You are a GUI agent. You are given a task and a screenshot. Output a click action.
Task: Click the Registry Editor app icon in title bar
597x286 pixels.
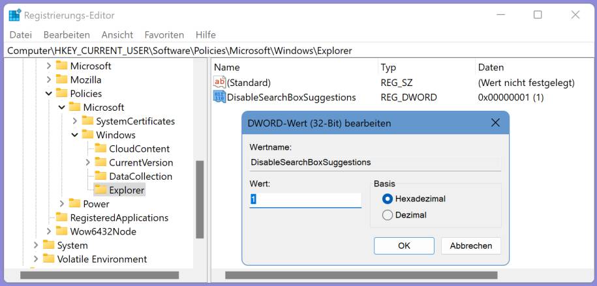(x=14, y=15)
